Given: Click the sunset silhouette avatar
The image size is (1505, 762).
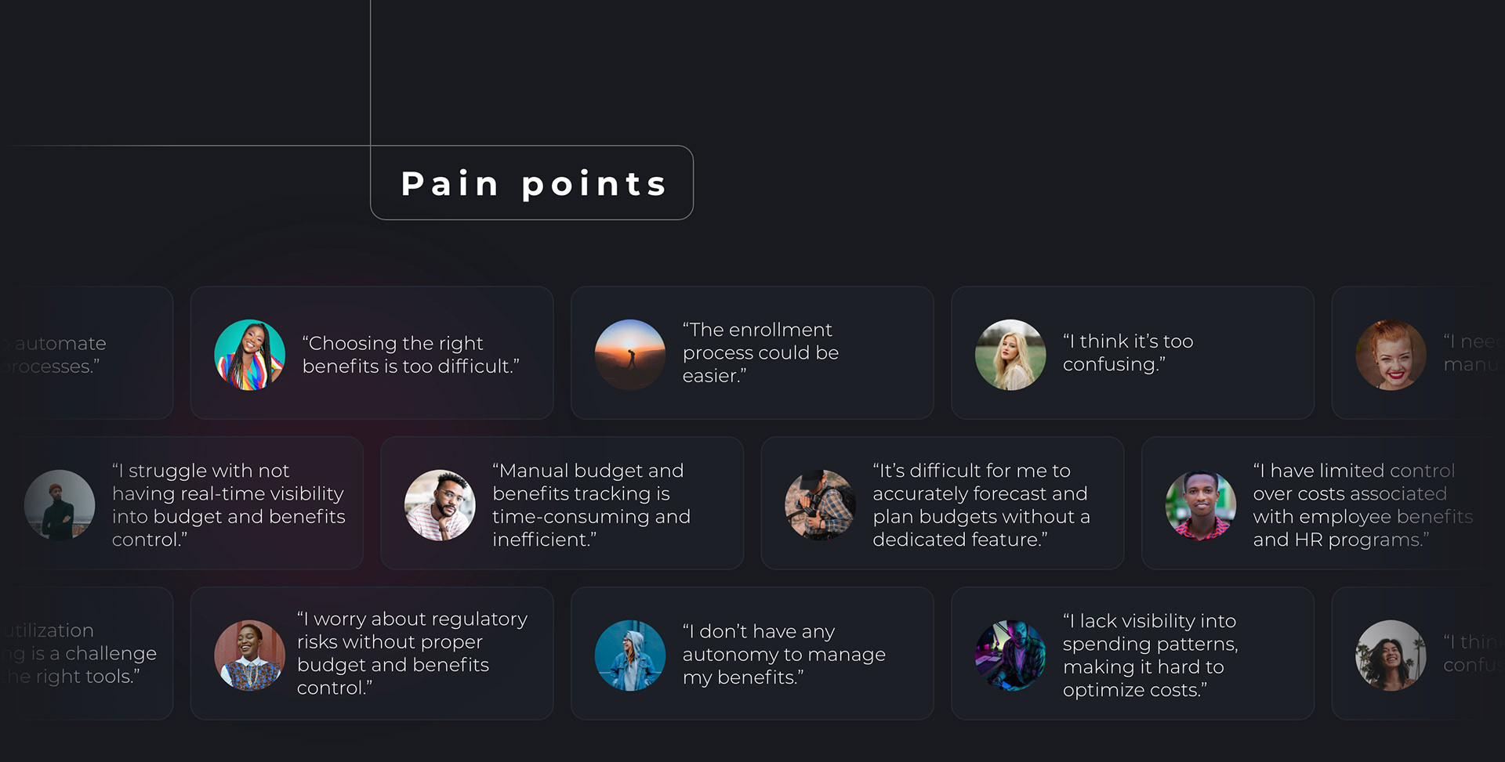Looking at the screenshot, I should 630,354.
